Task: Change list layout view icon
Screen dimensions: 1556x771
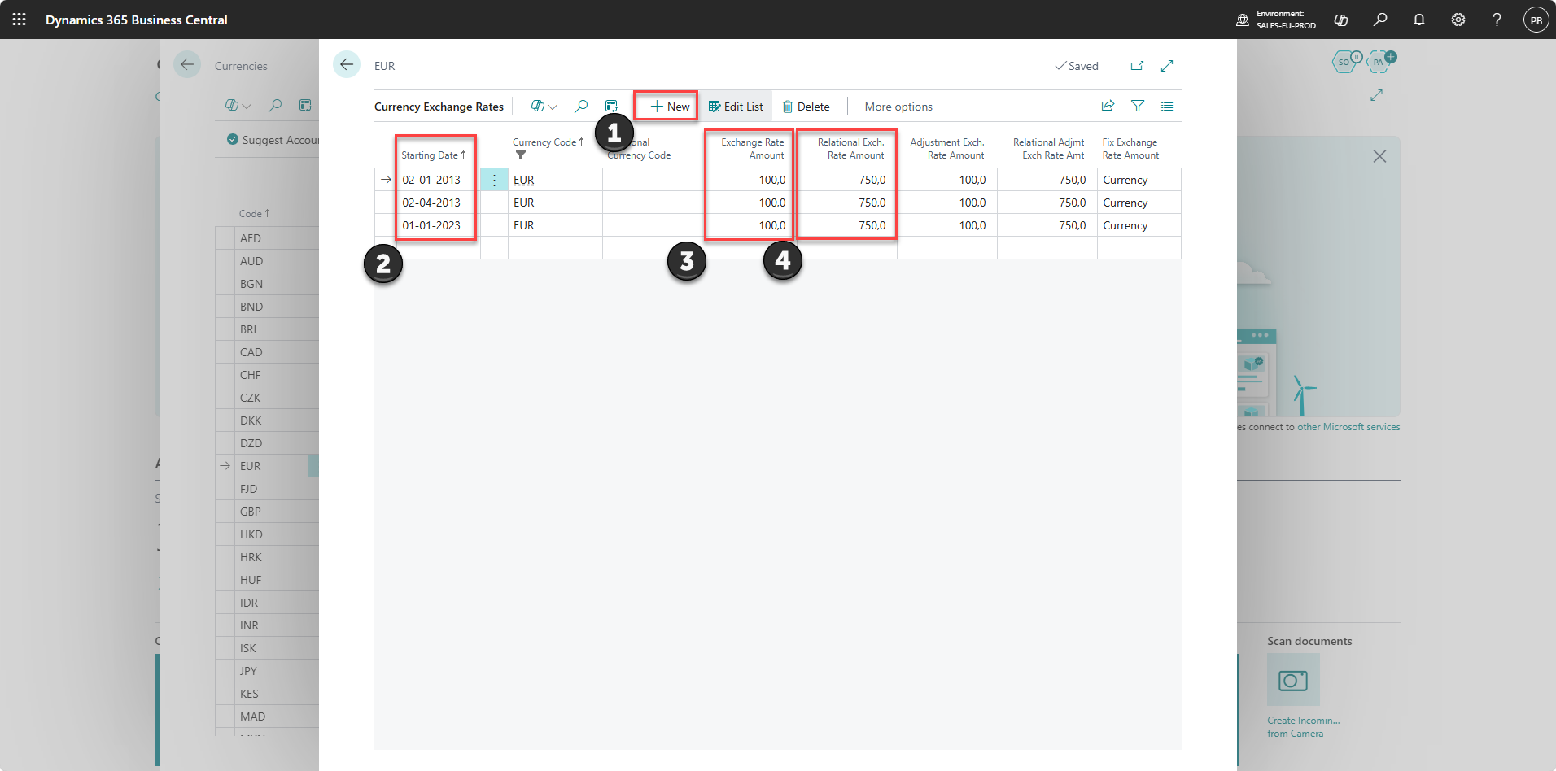Action: (x=1167, y=106)
